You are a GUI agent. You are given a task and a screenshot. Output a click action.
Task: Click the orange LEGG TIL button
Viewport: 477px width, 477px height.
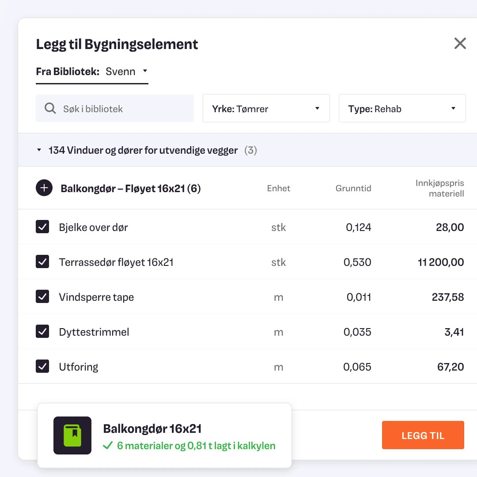(x=423, y=435)
